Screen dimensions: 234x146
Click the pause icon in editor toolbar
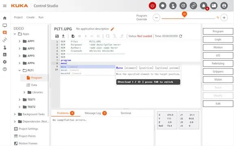point(98,36)
